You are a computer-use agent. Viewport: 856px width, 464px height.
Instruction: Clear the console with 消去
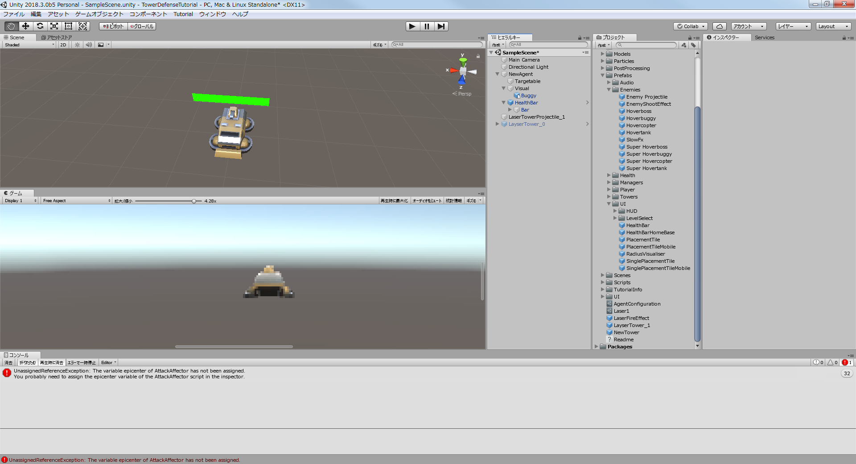click(x=8, y=363)
